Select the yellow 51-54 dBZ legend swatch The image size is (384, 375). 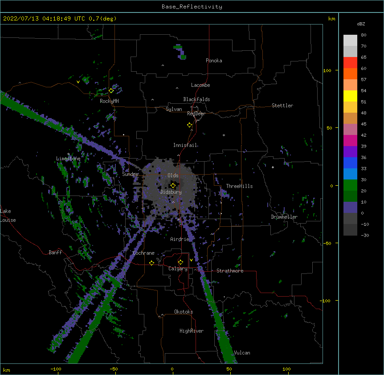pos(350,96)
